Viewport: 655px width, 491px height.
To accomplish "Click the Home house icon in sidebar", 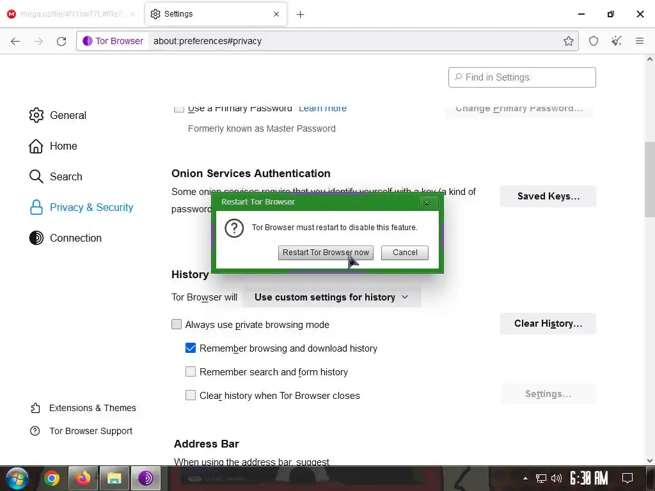I will click(36, 146).
